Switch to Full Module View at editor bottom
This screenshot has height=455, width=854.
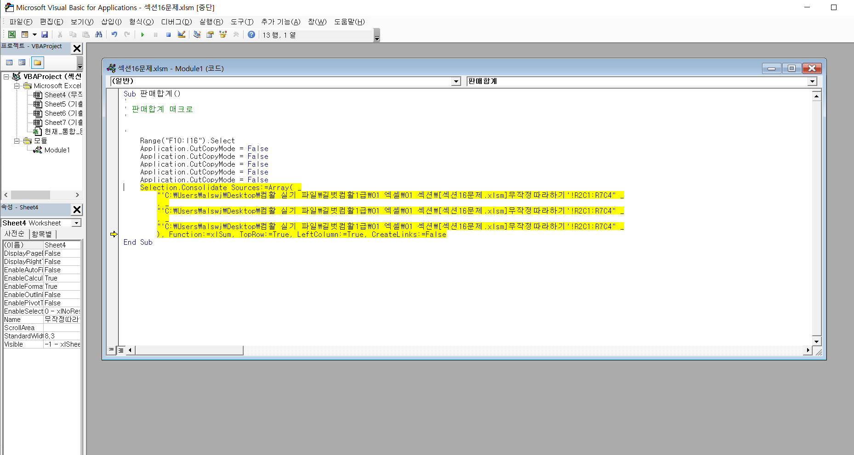click(x=121, y=350)
